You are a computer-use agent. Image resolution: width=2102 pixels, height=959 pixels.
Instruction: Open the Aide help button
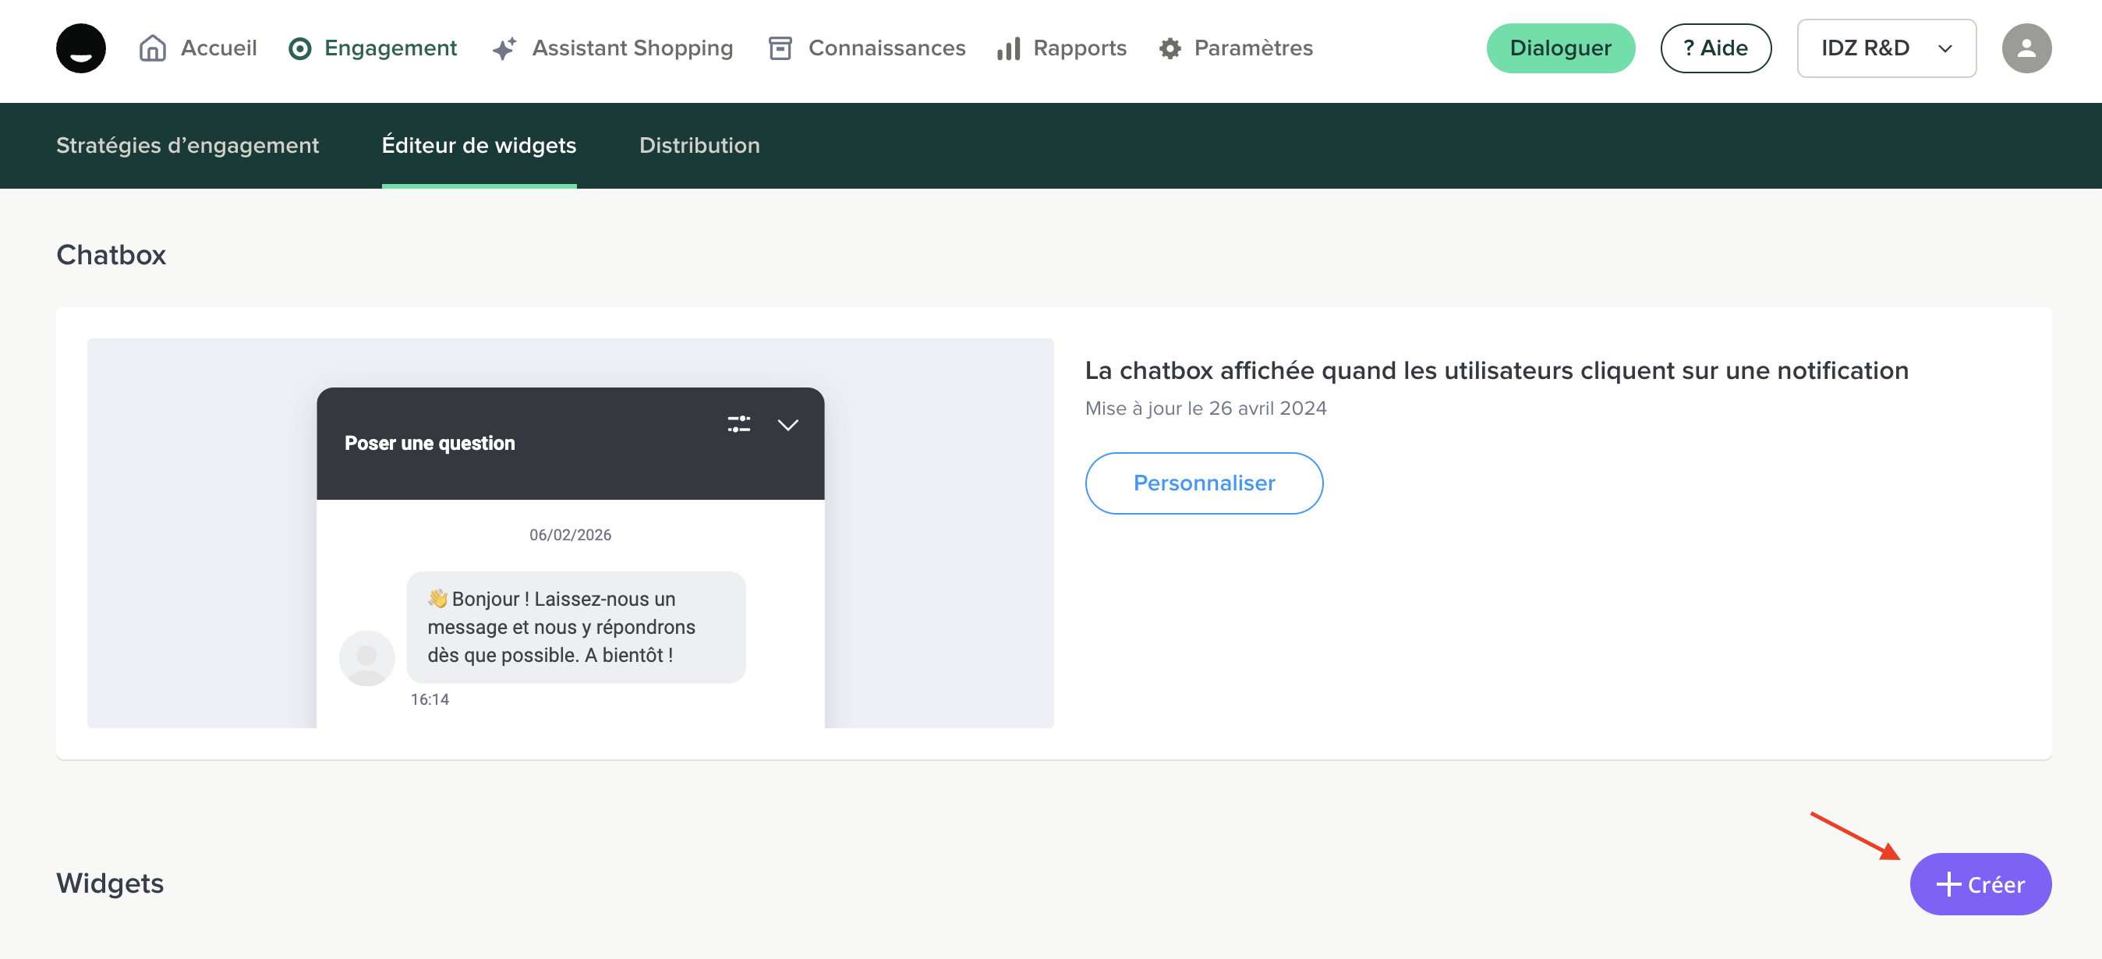[x=1715, y=48]
